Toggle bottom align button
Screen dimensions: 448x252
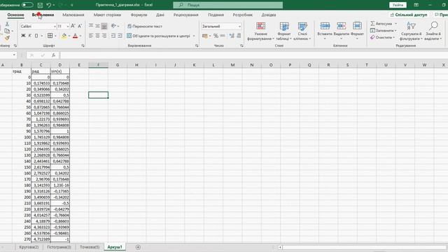pos(104,26)
